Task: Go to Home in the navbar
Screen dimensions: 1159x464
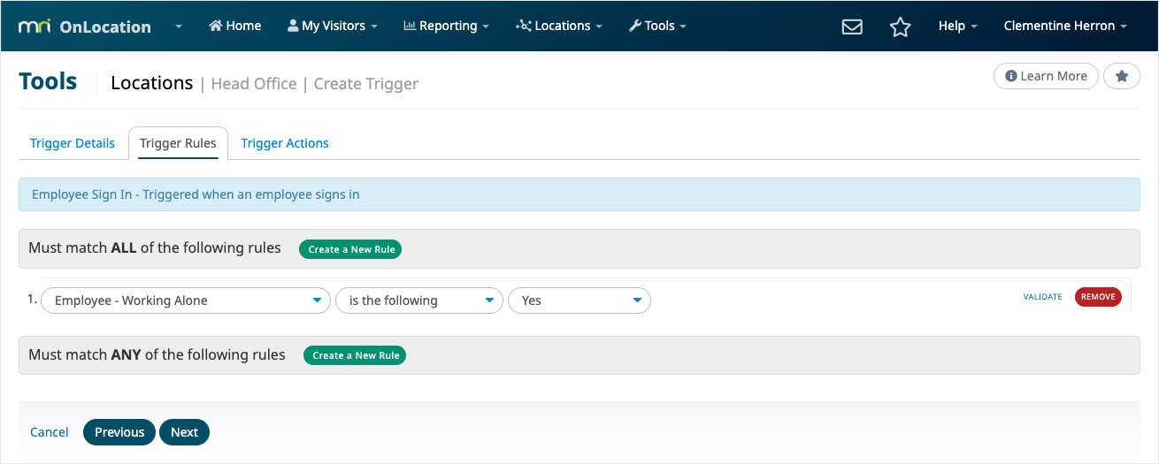Action: [x=234, y=26]
